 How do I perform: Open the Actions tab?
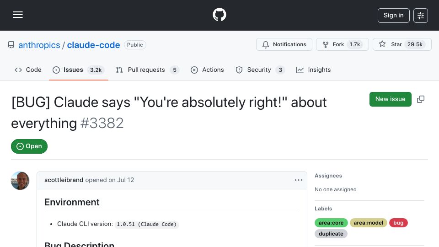click(x=207, y=70)
